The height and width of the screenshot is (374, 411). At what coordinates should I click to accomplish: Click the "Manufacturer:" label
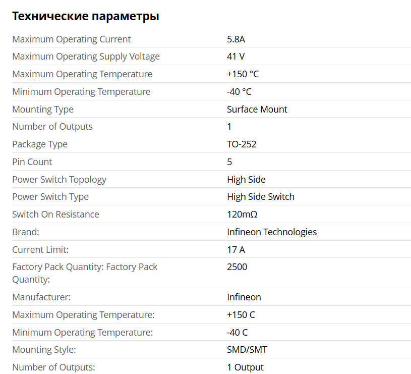click(41, 297)
